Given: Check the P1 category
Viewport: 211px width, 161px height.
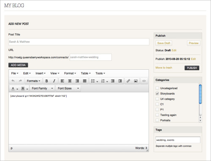Looking at the screenshot, I should coord(157,109).
